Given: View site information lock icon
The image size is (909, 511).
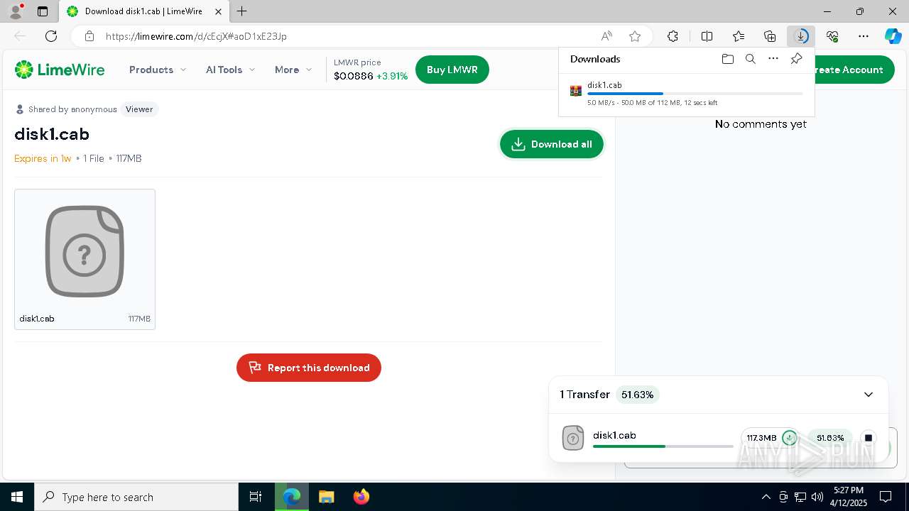Looking at the screenshot, I should [89, 36].
